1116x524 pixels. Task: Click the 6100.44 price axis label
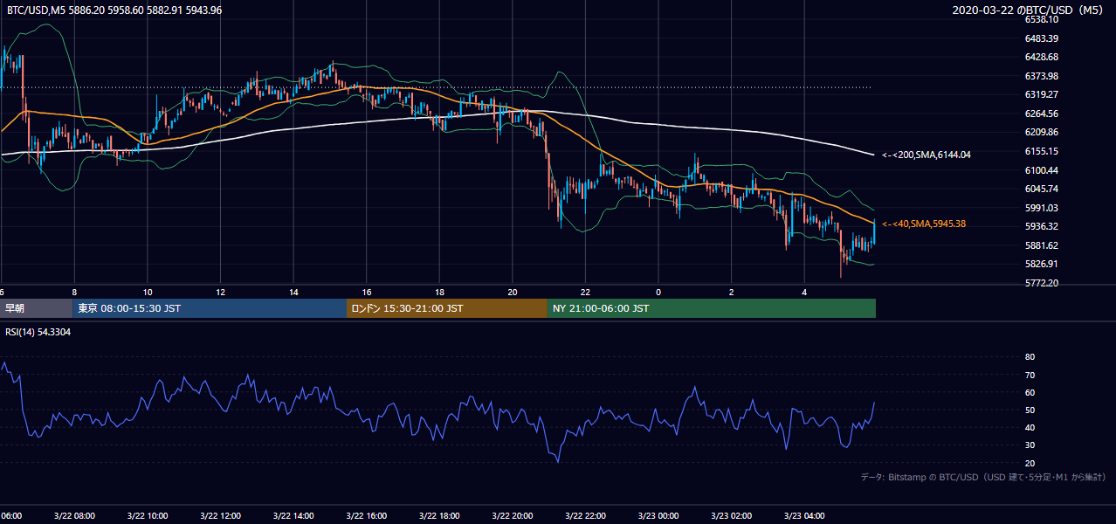coord(1042,170)
